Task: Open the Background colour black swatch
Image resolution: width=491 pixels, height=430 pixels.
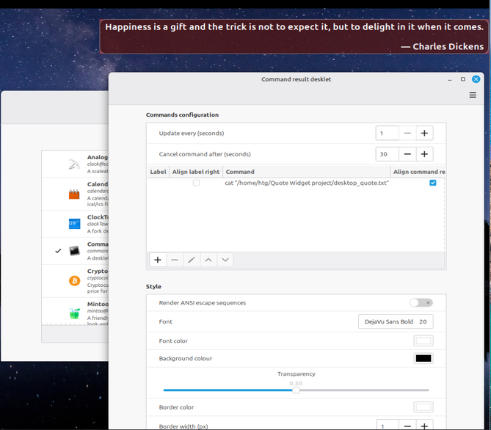Action: [x=423, y=358]
